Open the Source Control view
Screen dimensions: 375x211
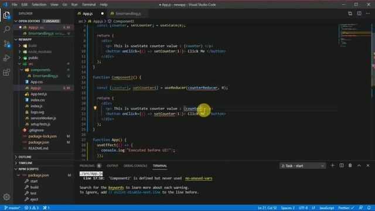pos(6,43)
